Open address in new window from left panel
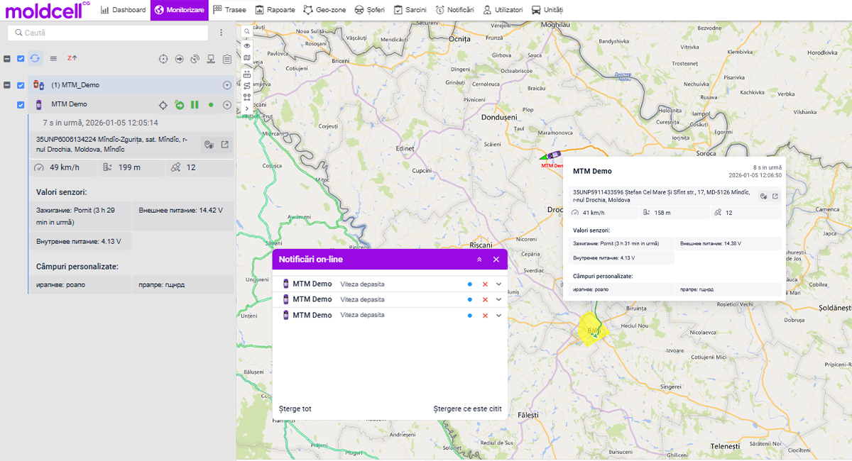Image resolution: width=852 pixels, height=461 pixels. pos(224,145)
